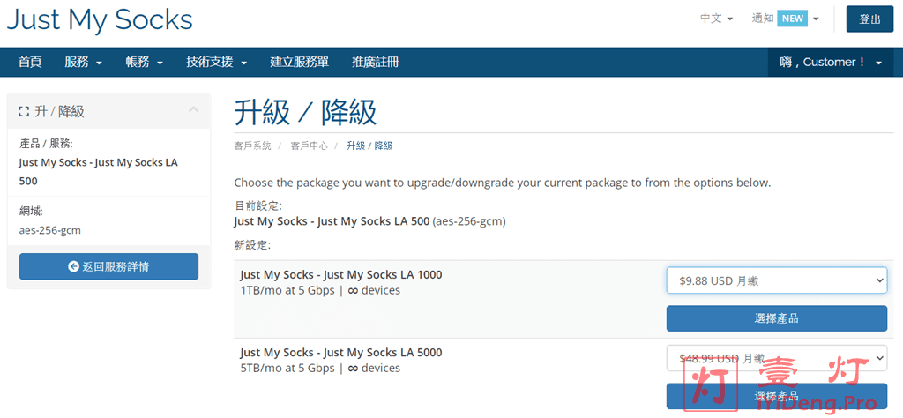Click the 'Choose the package' instruction text
903x418 pixels.
(502, 183)
